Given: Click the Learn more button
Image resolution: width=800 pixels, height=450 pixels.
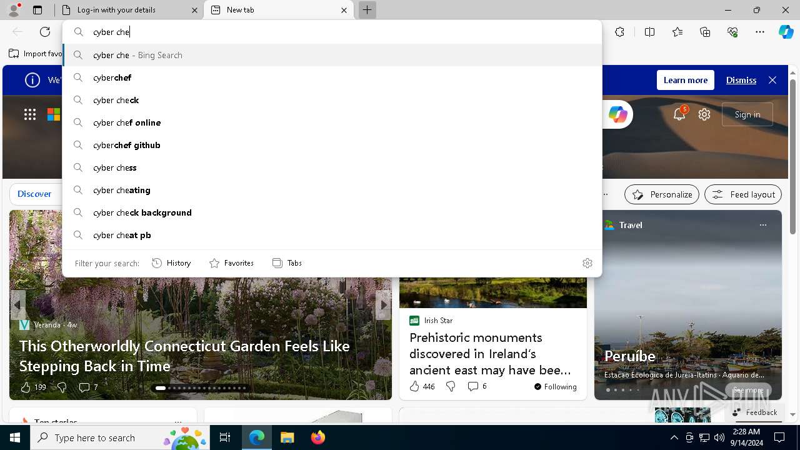Looking at the screenshot, I should pos(686,80).
